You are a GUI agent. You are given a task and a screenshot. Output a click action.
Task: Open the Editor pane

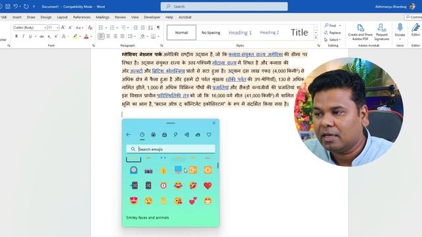(x=416, y=30)
